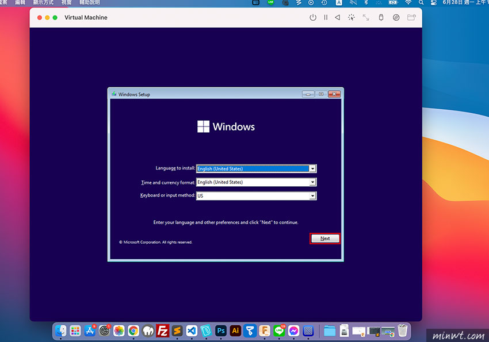Open System Preferences from the Dock
Image resolution: width=489 pixels, height=342 pixels.
coord(105,331)
